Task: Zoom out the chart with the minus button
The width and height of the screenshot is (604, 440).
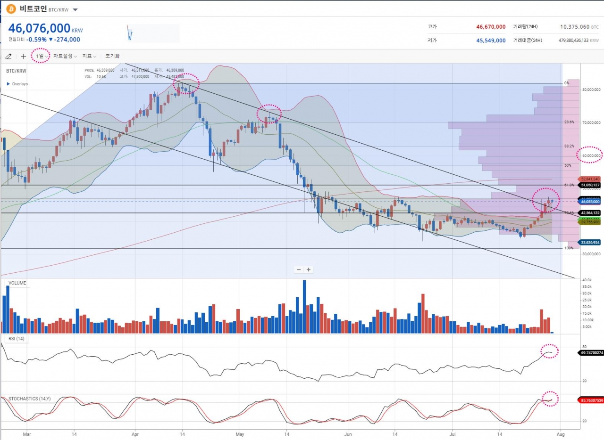Action: tap(298, 269)
